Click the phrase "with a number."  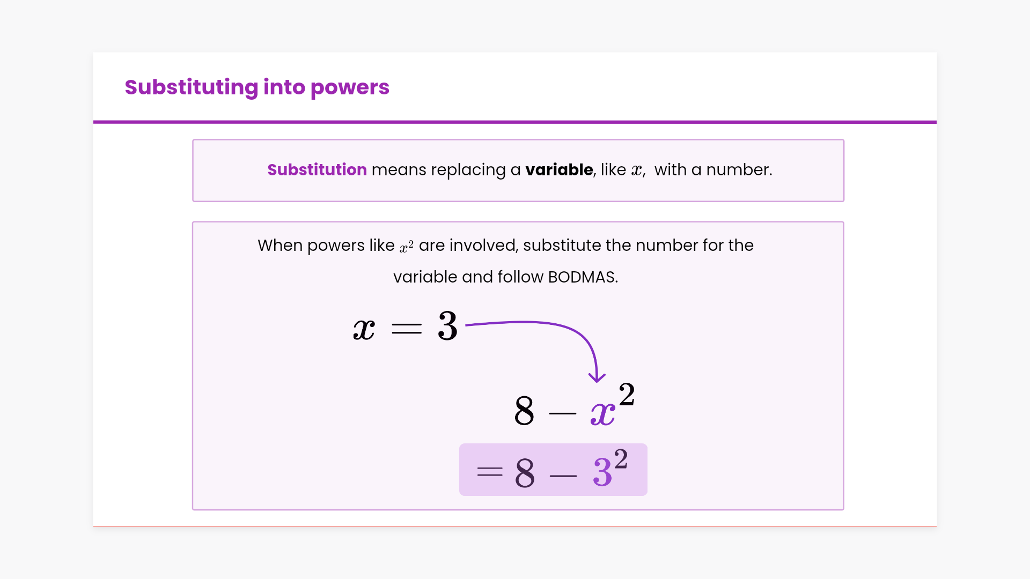[x=713, y=170]
